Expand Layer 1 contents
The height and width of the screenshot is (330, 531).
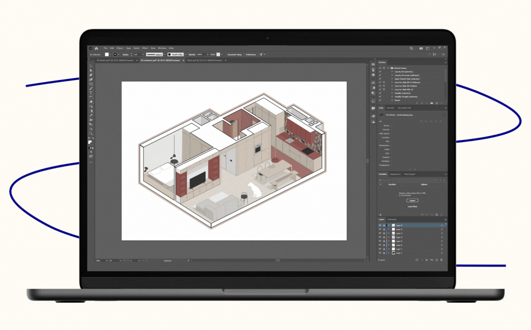click(x=389, y=253)
